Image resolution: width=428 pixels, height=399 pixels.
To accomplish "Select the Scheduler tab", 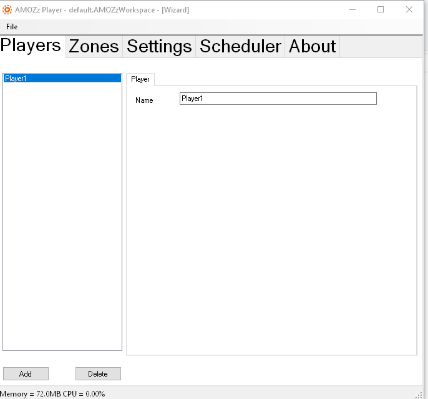I will pos(240,46).
